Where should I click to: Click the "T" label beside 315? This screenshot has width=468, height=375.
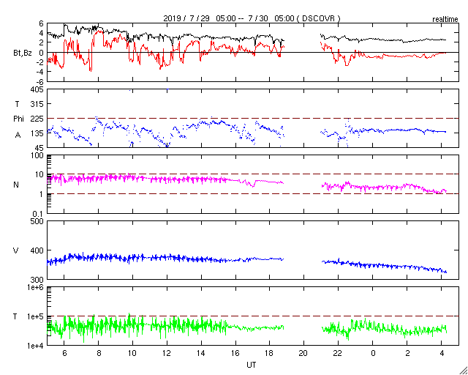pos(17,104)
